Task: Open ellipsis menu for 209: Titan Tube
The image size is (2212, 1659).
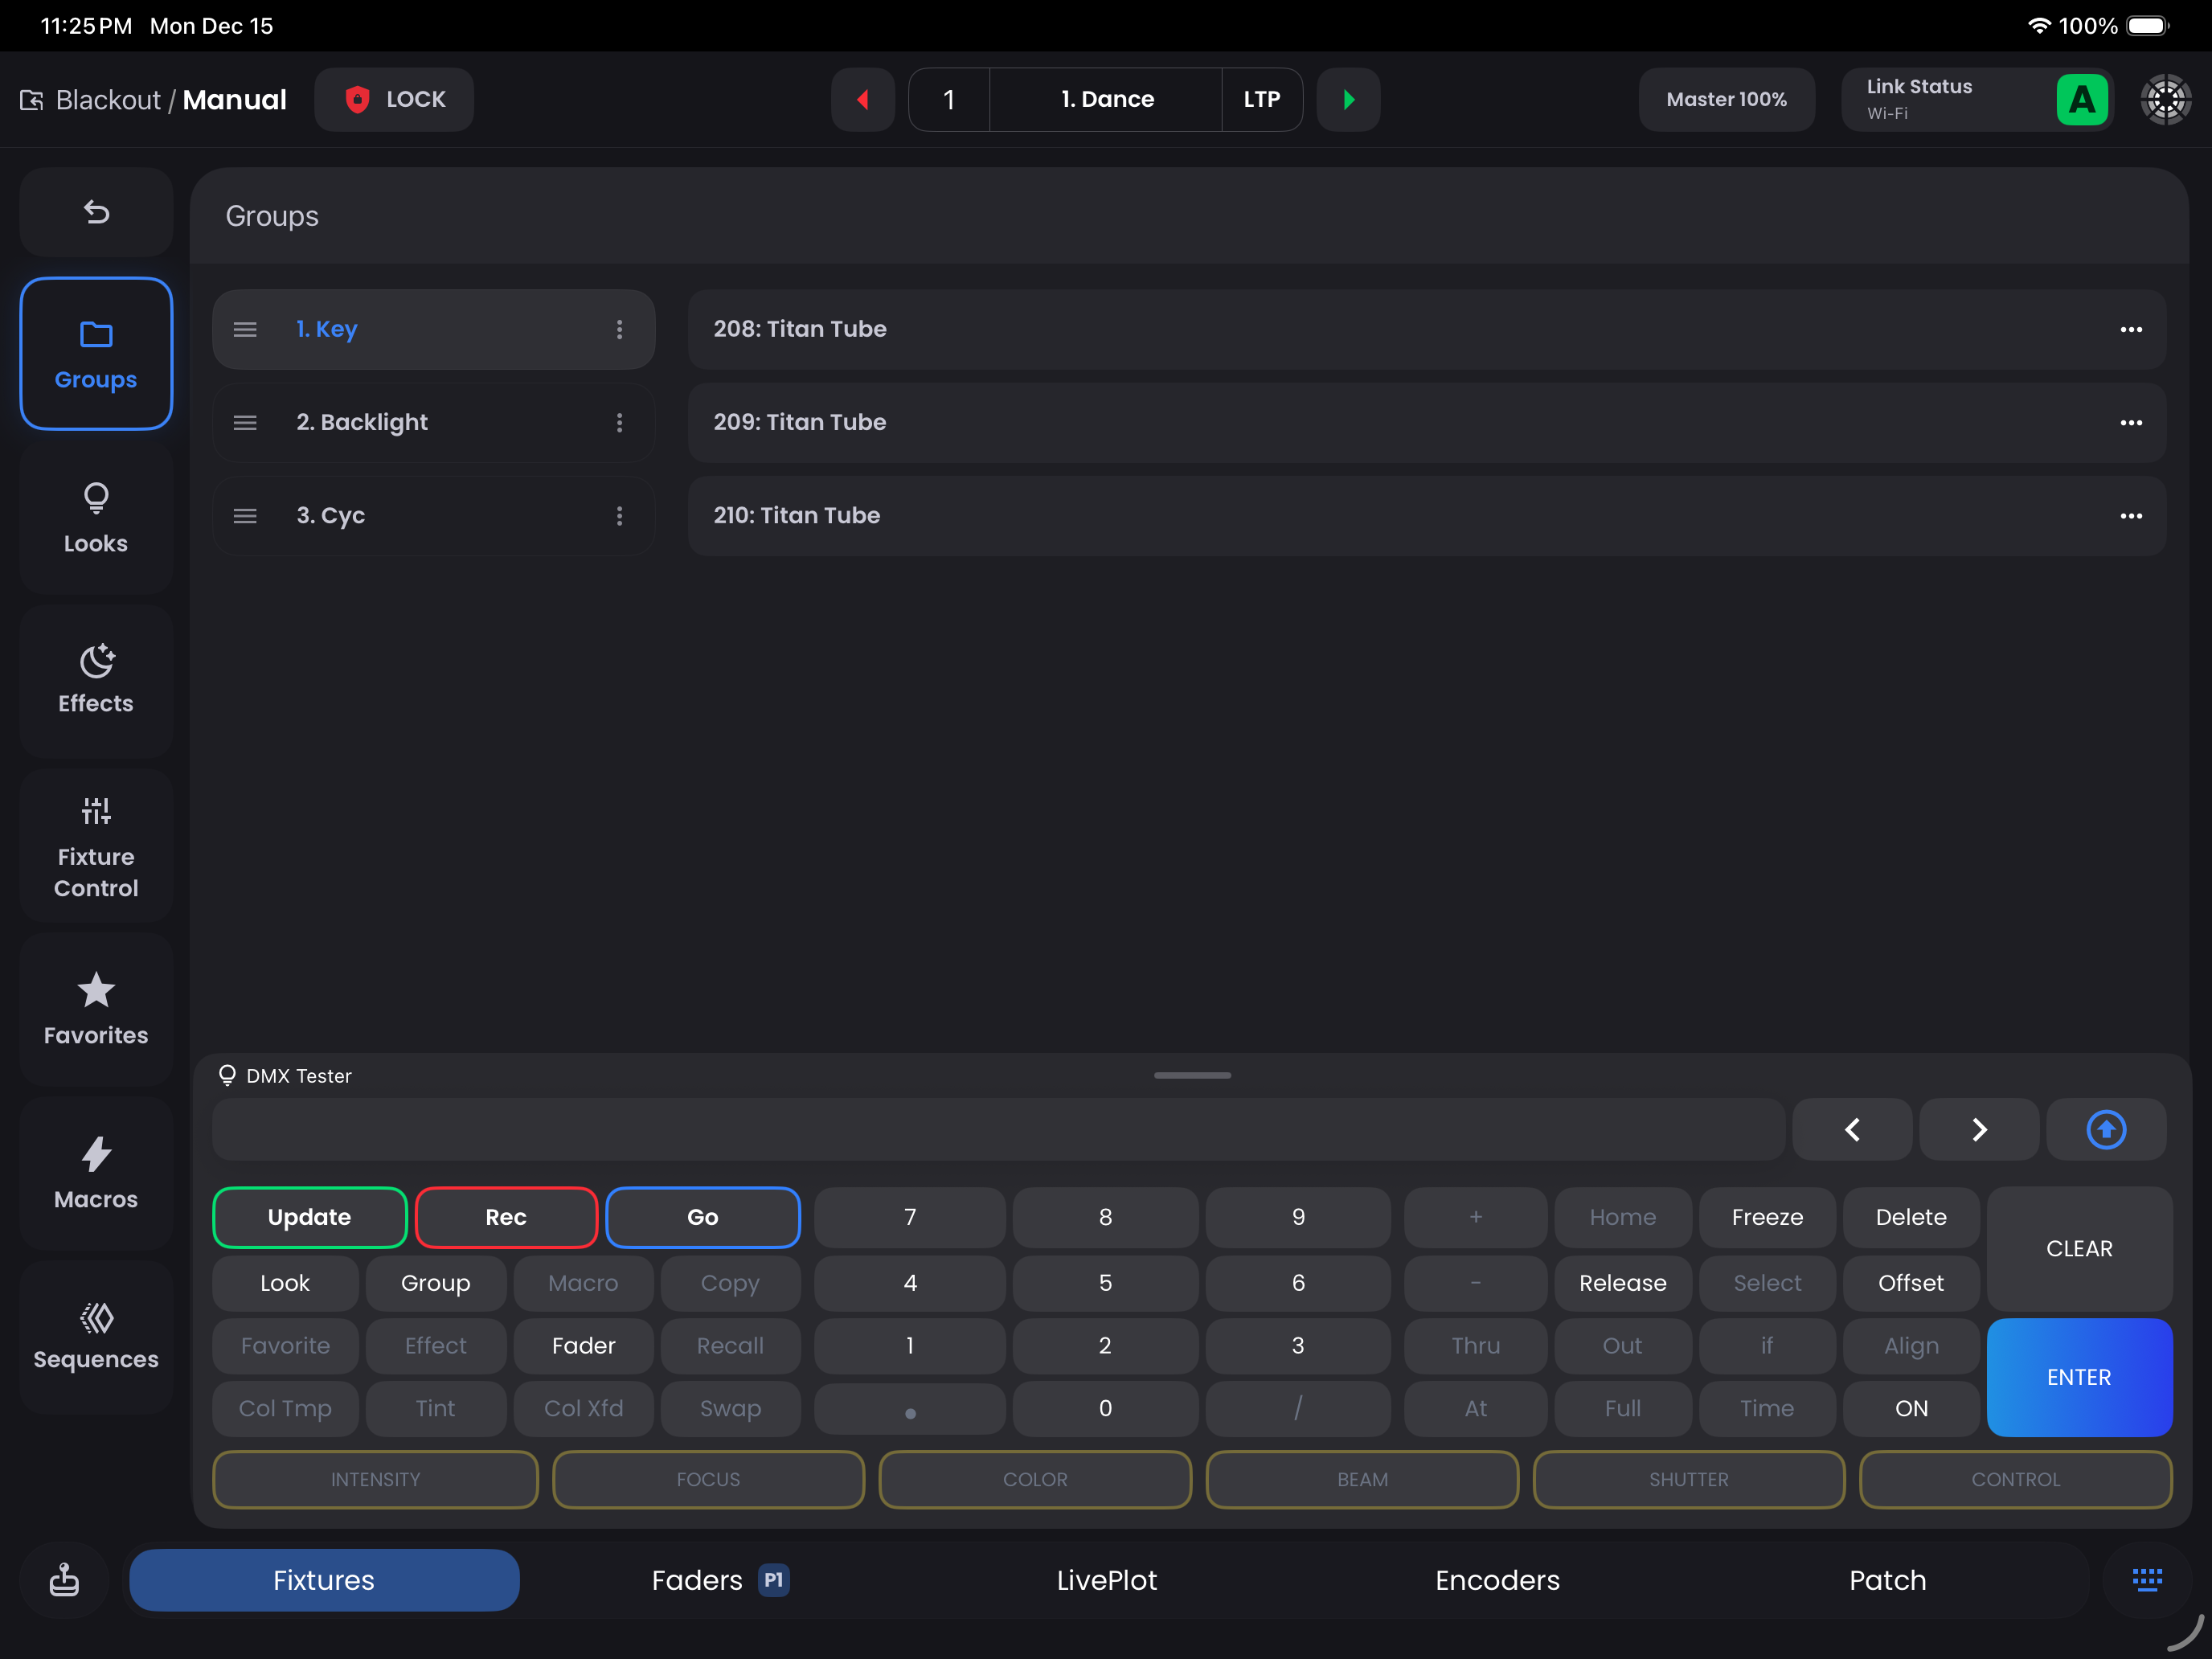Action: [x=2130, y=422]
